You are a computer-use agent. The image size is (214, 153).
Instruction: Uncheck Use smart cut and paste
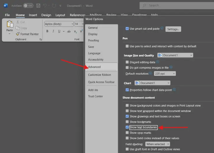click(127, 29)
